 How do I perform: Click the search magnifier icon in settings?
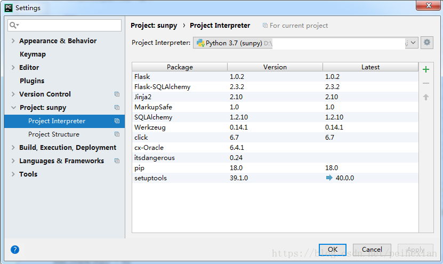13,25
